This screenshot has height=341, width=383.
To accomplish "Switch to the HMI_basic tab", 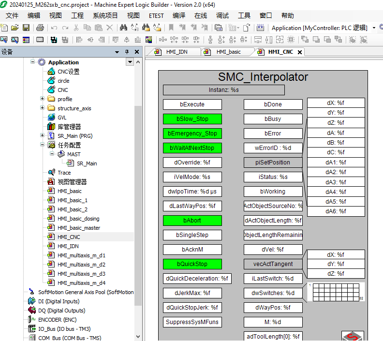I will pos(228,52).
